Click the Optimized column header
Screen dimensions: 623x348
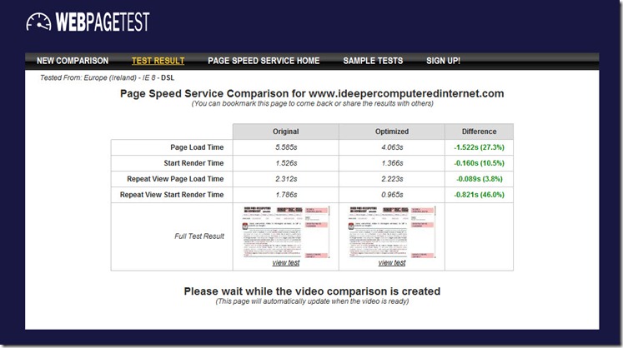pos(392,132)
